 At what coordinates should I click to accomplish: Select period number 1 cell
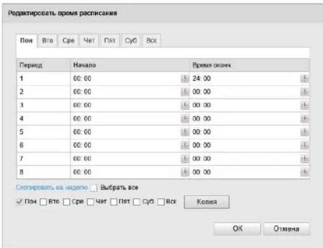point(43,78)
